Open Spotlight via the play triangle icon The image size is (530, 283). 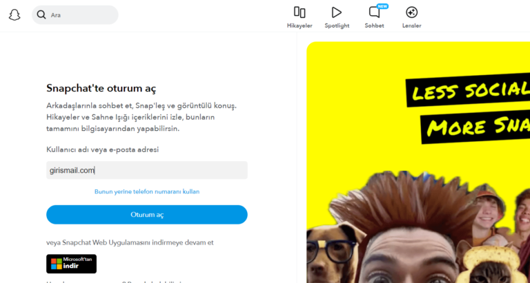[337, 12]
